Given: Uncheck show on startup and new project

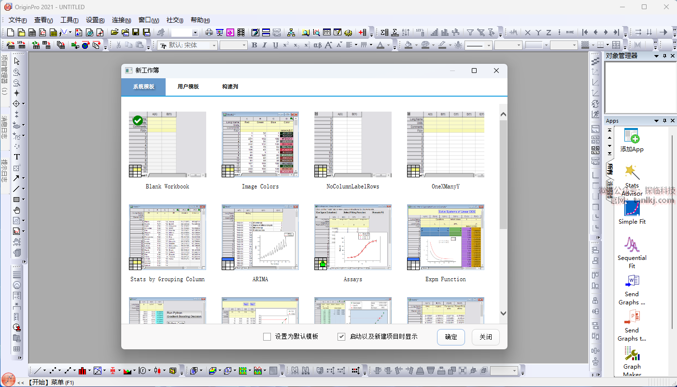Looking at the screenshot, I should pyautogui.click(x=341, y=337).
